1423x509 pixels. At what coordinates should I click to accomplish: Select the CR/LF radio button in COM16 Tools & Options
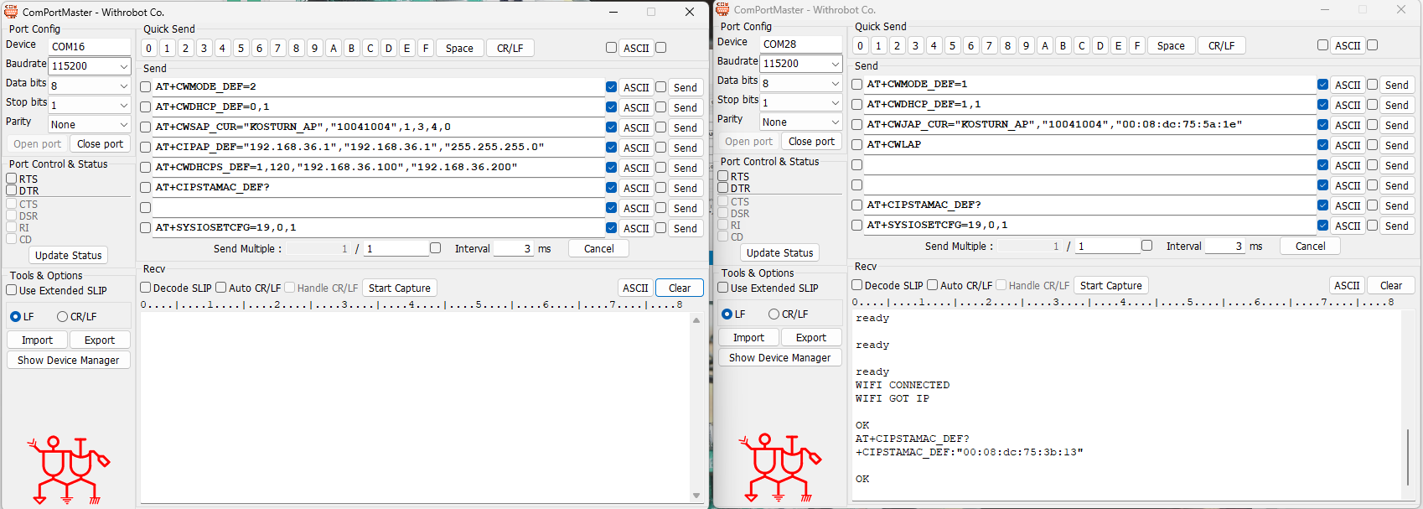(62, 317)
